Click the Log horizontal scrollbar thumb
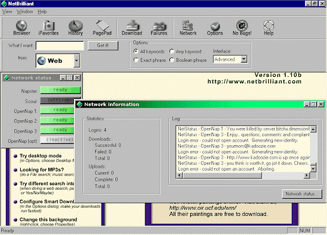 click(x=222, y=176)
